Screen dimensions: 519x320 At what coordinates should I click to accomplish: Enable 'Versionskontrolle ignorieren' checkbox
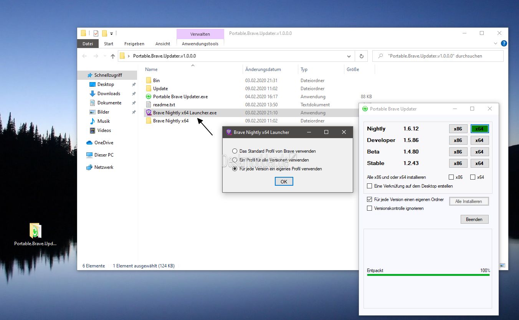(x=370, y=208)
